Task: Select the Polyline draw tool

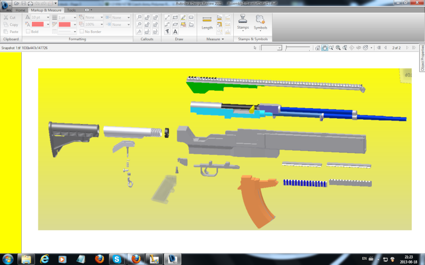Action: click(x=167, y=24)
